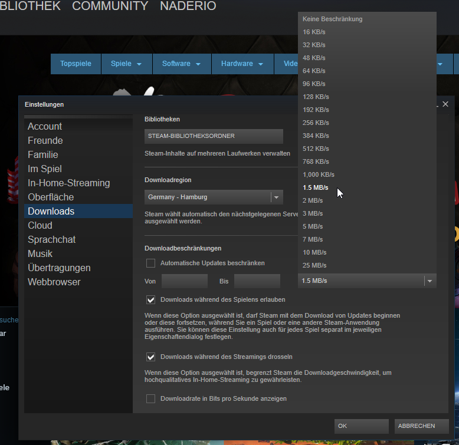Confirm settings with the OK button

pyautogui.click(x=361, y=426)
